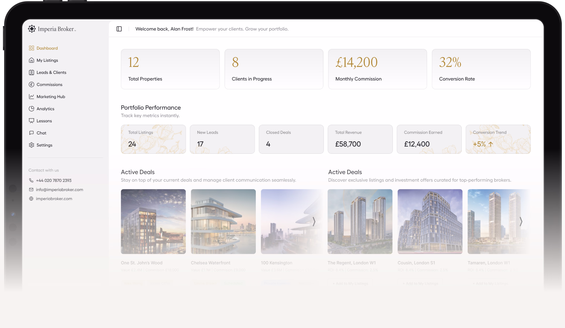Viewport: 565px width, 328px height.
Task: Click the Imperia Broker logo emblem
Action: click(x=32, y=29)
